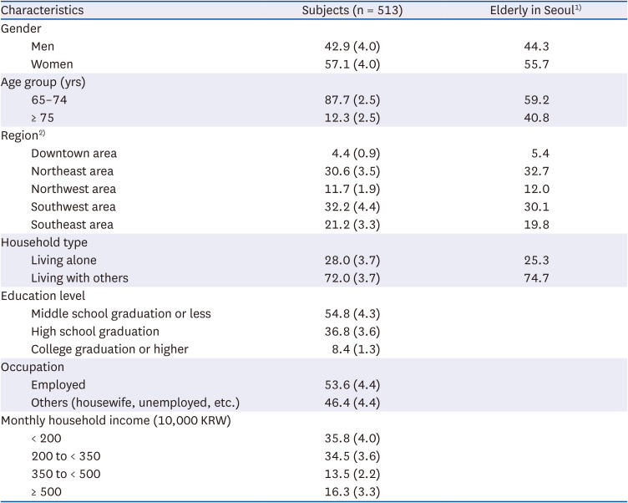This screenshot has width=628, height=503.
Task: Select the Living alone row label
Action: [64, 260]
